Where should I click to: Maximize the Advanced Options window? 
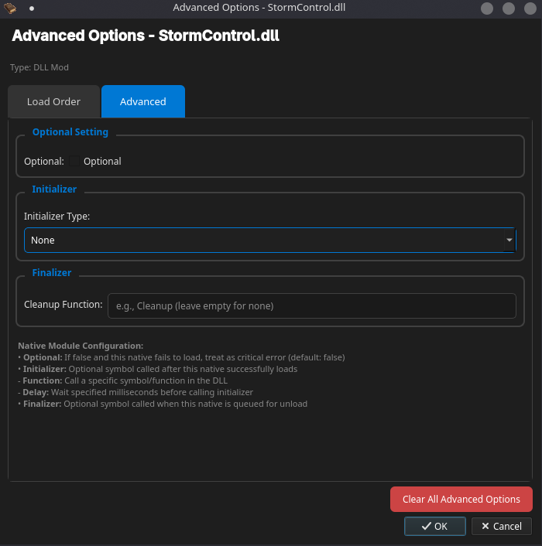(509, 9)
